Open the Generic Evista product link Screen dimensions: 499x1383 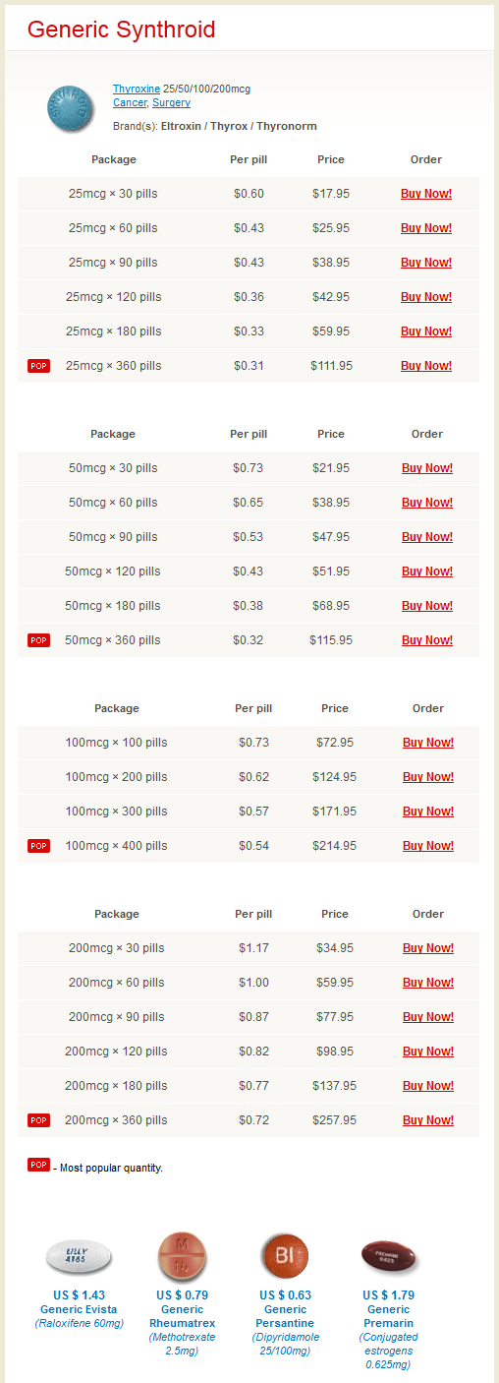[x=79, y=1309]
